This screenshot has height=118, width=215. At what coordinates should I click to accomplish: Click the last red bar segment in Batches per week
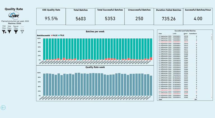pos(151,59)
